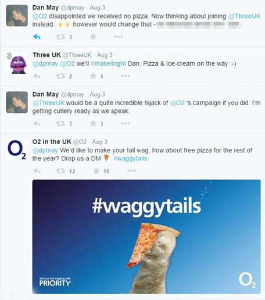
Task: Retweet Dan May's first pizza tweet
Action: point(60,37)
